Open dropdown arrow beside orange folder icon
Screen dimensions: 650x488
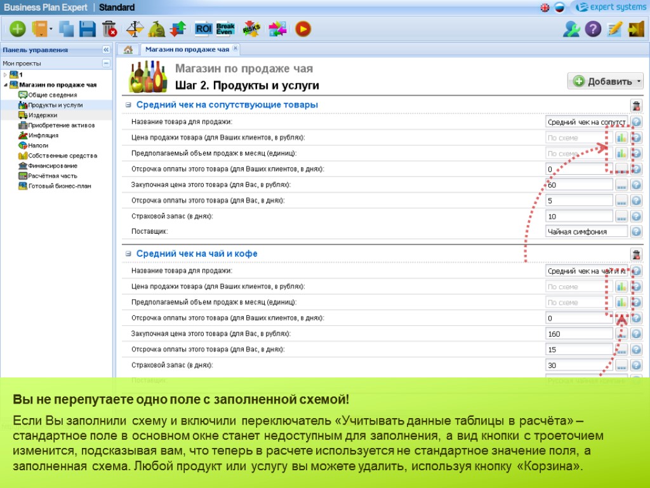pos(51,29)
